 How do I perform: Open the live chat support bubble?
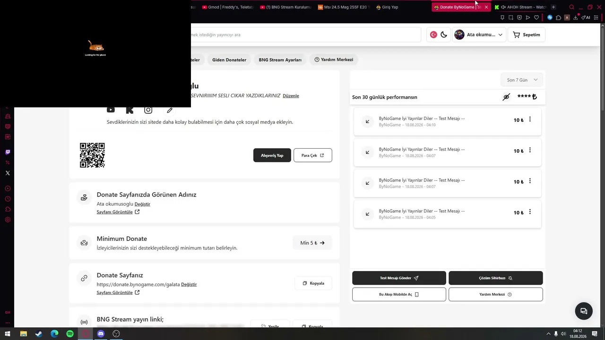point(584,311)
